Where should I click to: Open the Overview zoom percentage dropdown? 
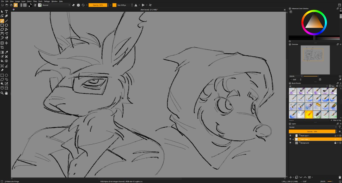[x=296, y=76]
